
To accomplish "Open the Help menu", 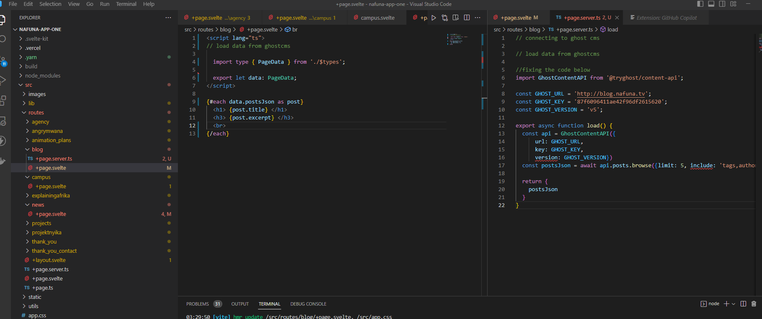I will 149,4.
